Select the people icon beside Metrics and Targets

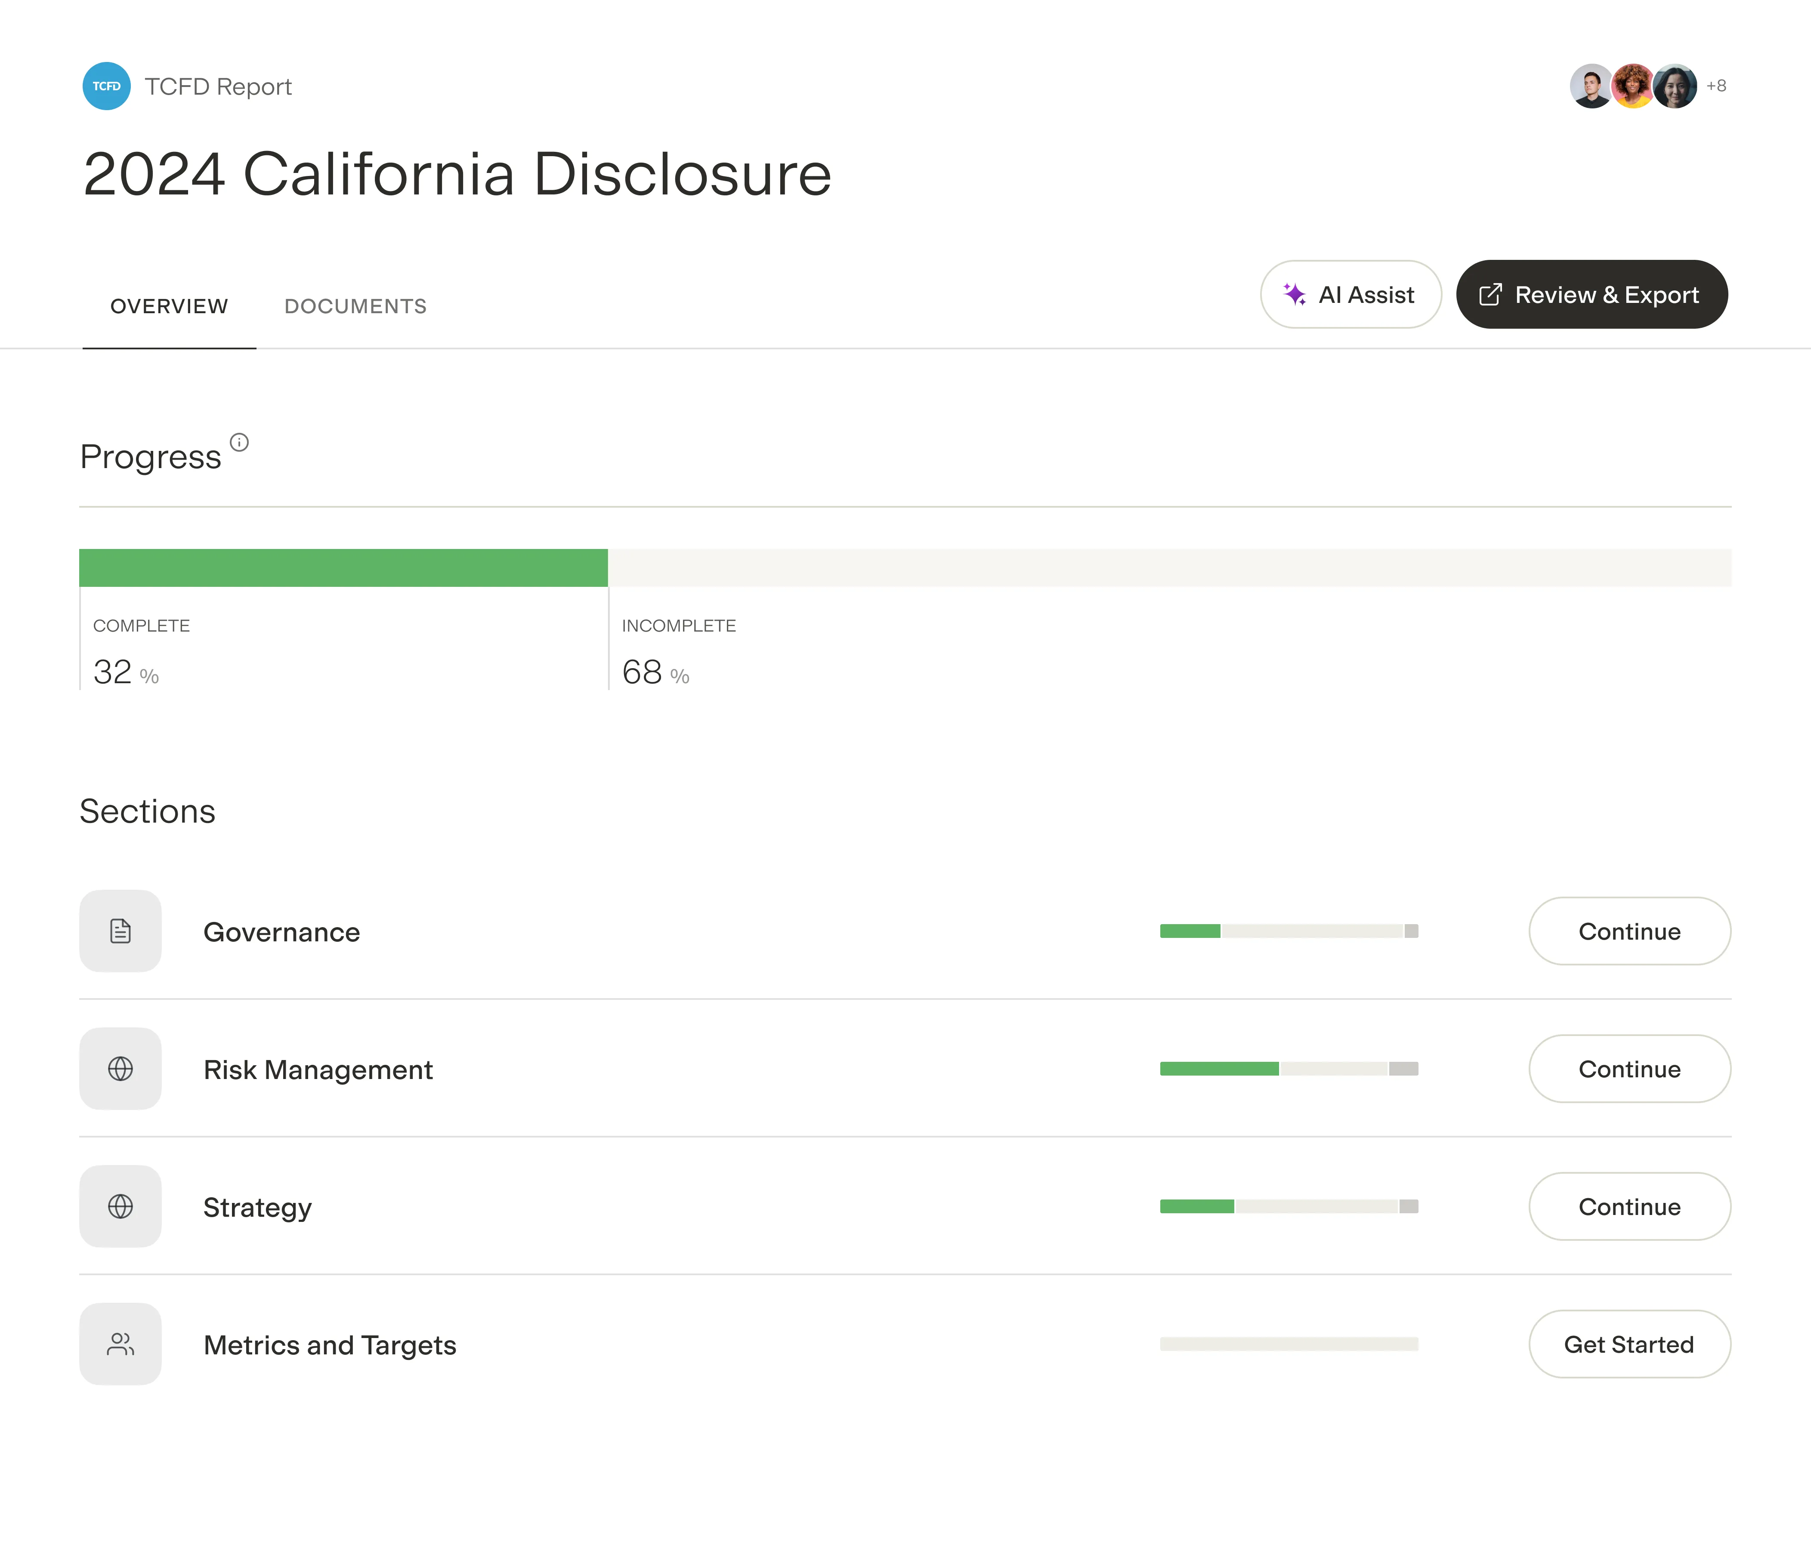[x=120, y=1344]
